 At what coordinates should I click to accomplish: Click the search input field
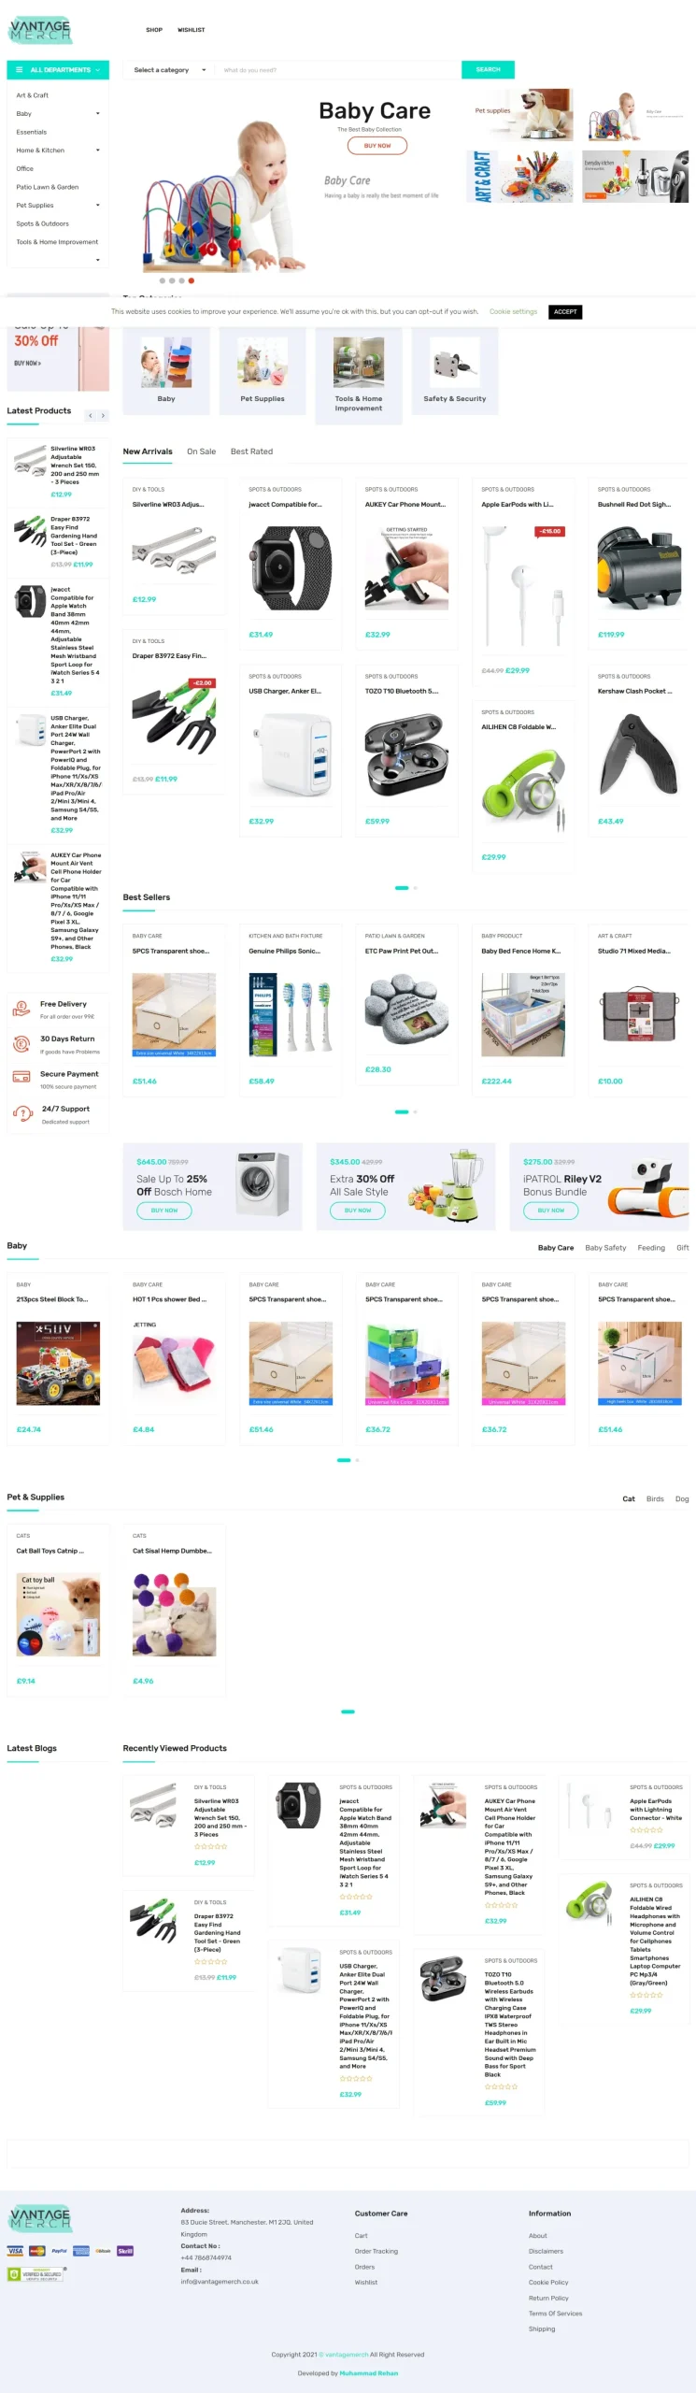(338, 70)
